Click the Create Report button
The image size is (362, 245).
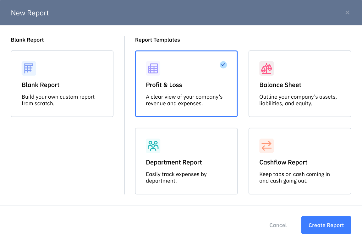pyautogui.click(x=326, y=225)
